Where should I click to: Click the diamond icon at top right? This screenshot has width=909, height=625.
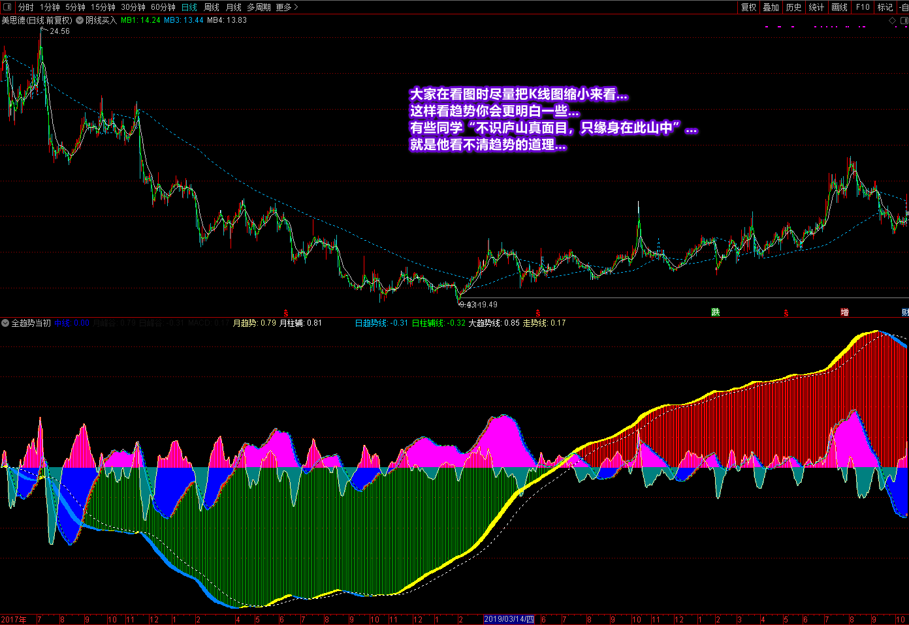pyautogui.click(x=893, y=21)
